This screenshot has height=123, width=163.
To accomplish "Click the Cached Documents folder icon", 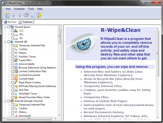I will pos(16,75).
